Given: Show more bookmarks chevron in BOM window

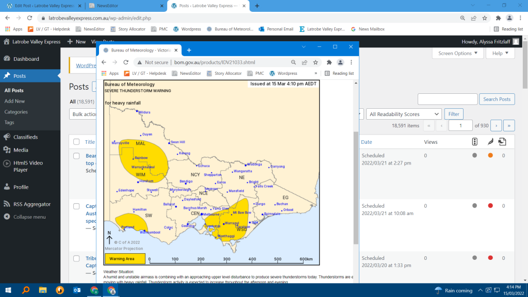Looking at the screenshot, I should pos(316,73).
